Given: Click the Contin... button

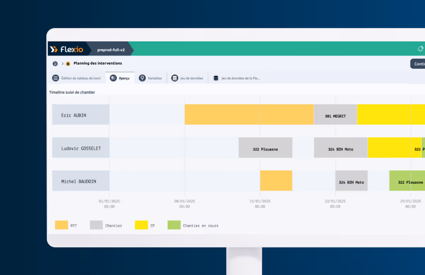Looking at the screenshot, I should tap(418, 64).
